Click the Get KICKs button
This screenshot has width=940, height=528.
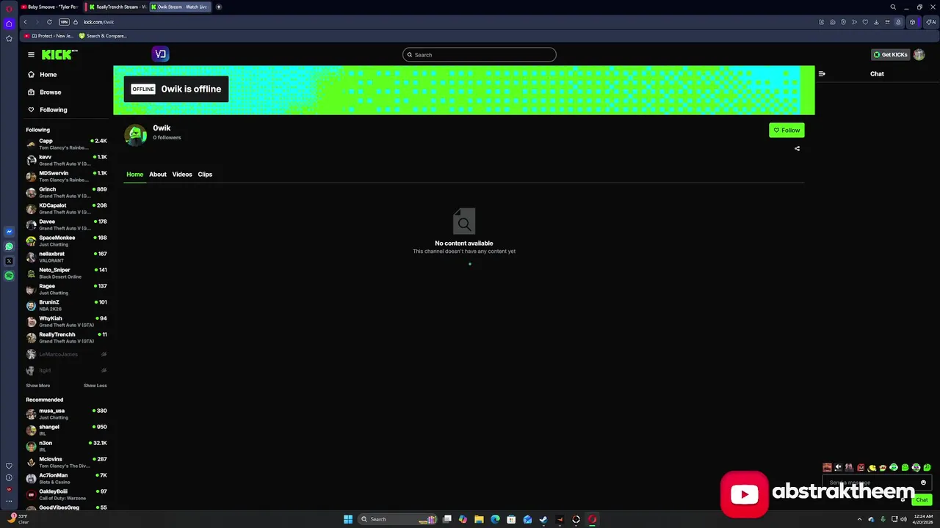[890, 55]
